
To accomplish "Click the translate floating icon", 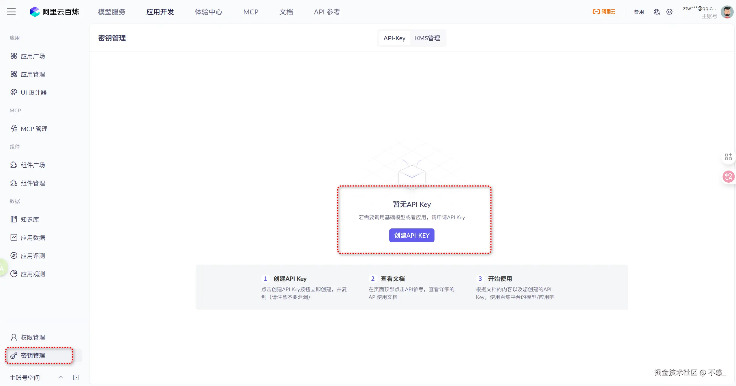I will [728, 176].
